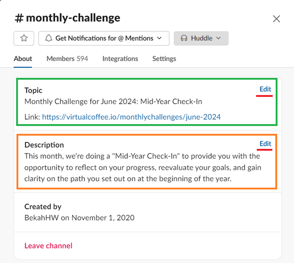Click the Huddle button label
This screenshot has height=263, width=294.
coord(202,39)
